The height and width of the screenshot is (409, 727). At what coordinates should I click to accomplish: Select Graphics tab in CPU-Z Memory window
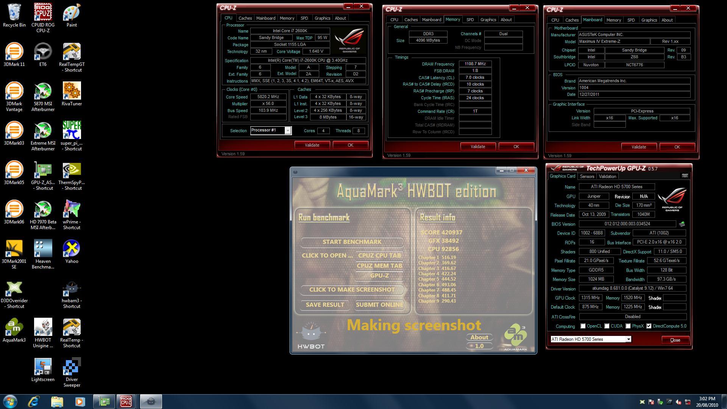click(x=488, y=20)
